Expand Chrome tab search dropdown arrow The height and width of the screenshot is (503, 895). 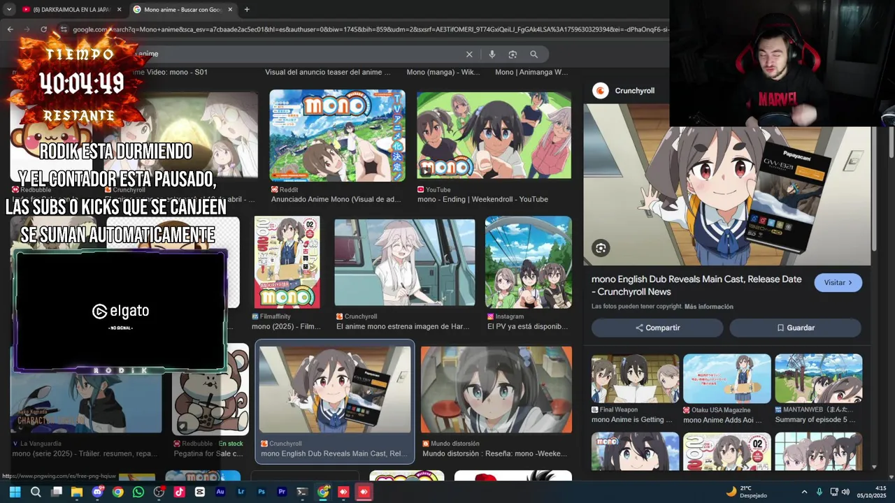(x=9, y=9)
